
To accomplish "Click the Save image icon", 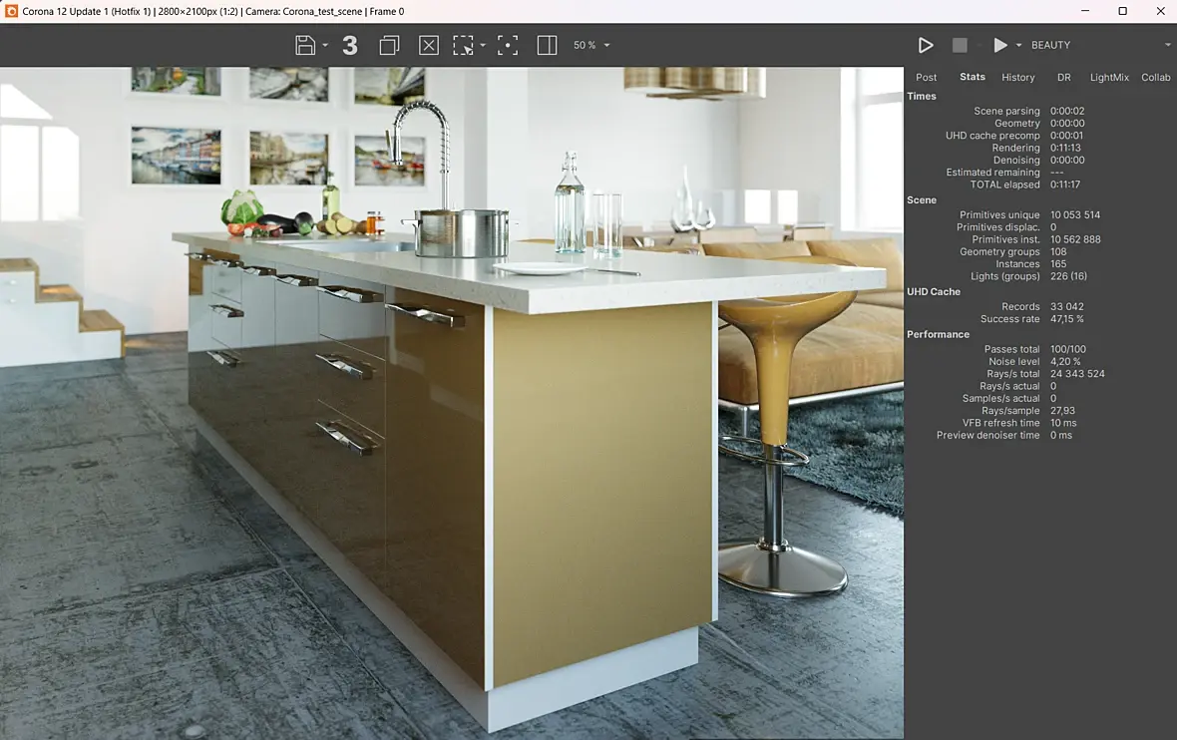I will click(305, 45).
